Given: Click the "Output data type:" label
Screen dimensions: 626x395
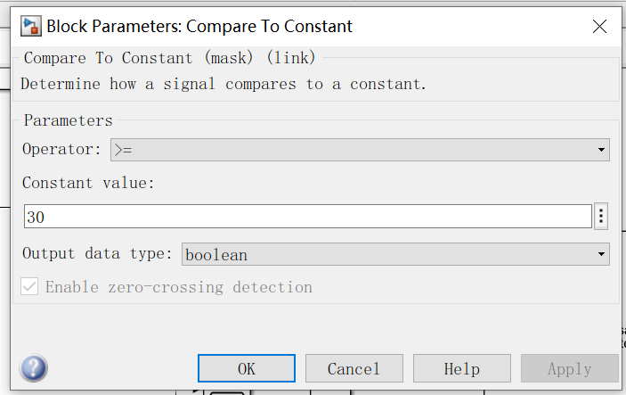Looking at the screenshot, I should 97,254.
